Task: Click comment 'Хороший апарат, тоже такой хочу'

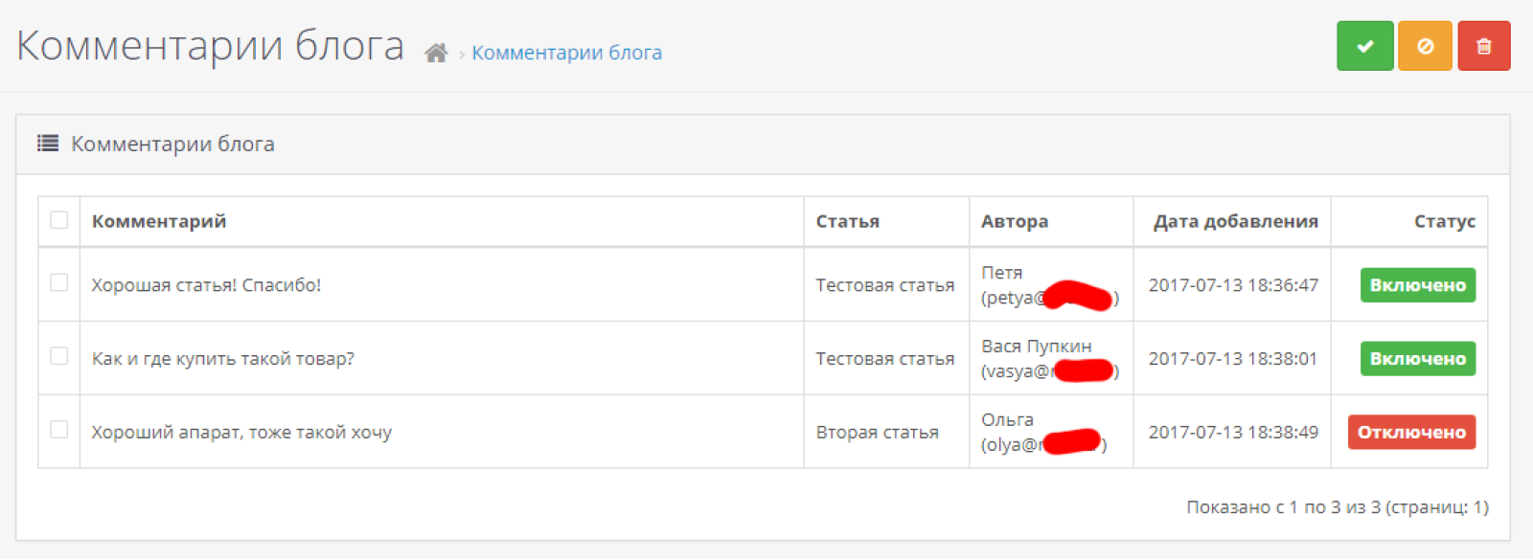Action: 241,433
